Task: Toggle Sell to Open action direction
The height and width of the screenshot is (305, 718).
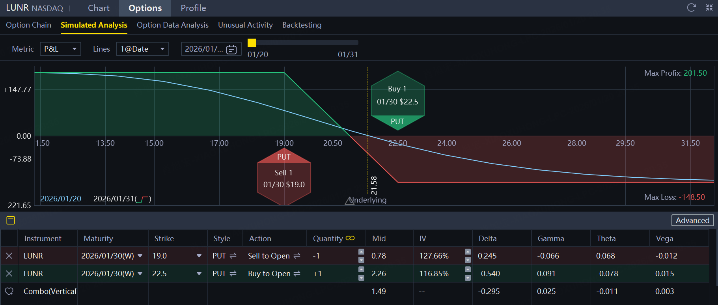Action: point(297,256)
